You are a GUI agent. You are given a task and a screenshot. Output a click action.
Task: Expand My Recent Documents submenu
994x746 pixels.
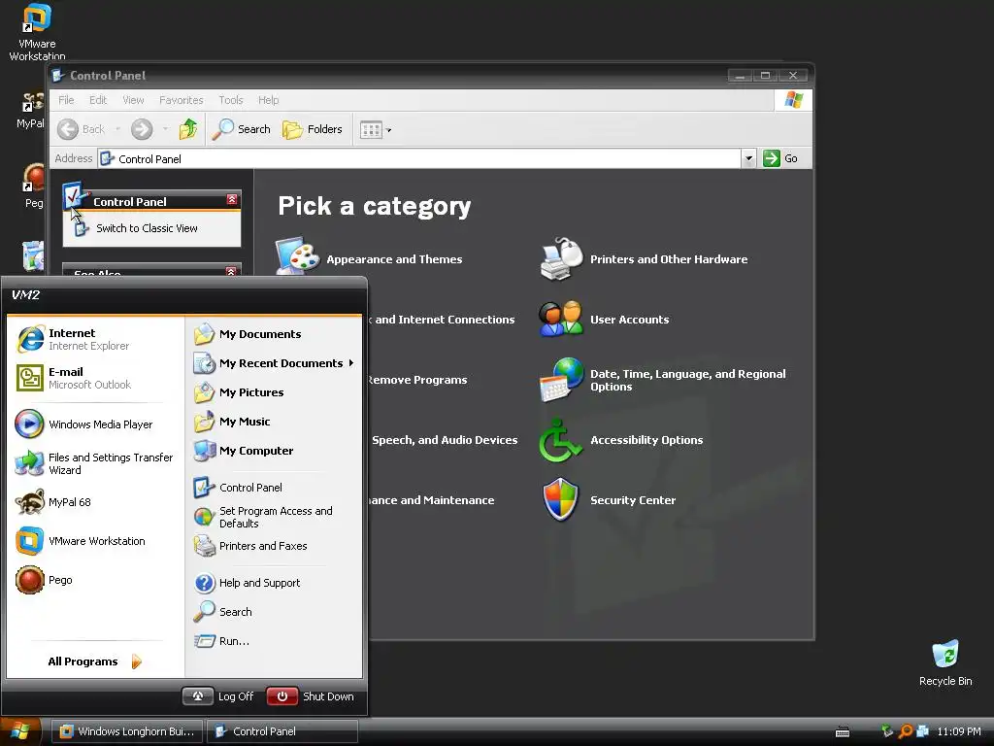click(273, 363)
